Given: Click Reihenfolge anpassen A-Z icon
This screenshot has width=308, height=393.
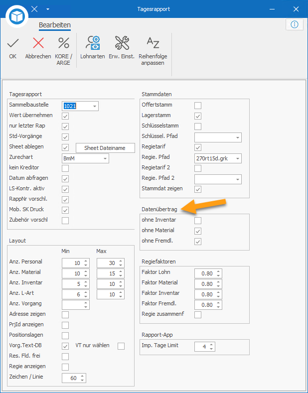Looking at the screenshot, I should pyautogui.click(x=153, y=43).
